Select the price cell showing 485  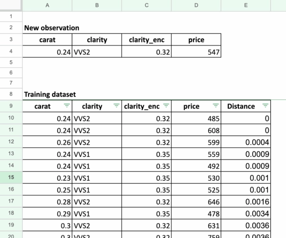pos(196,118)
